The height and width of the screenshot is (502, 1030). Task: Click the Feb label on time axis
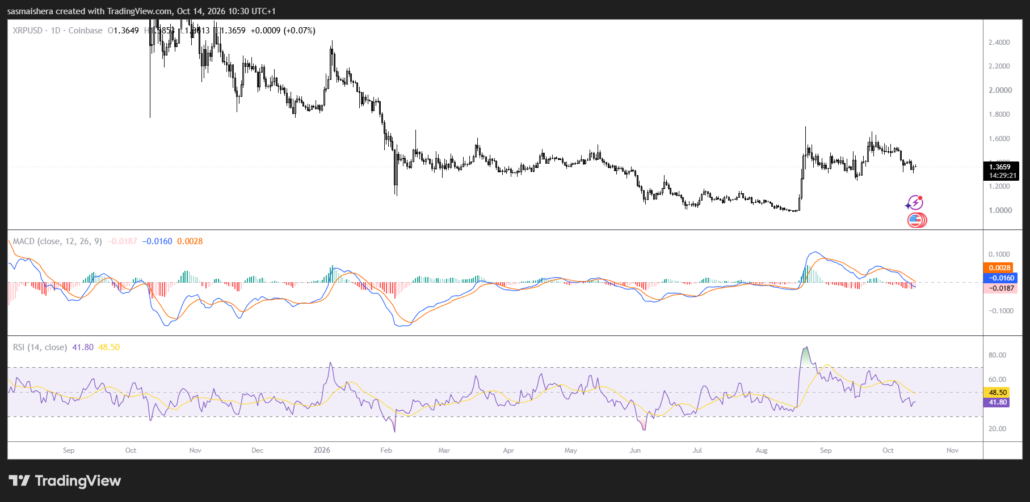pyautogui.click(x=386, y=450)
